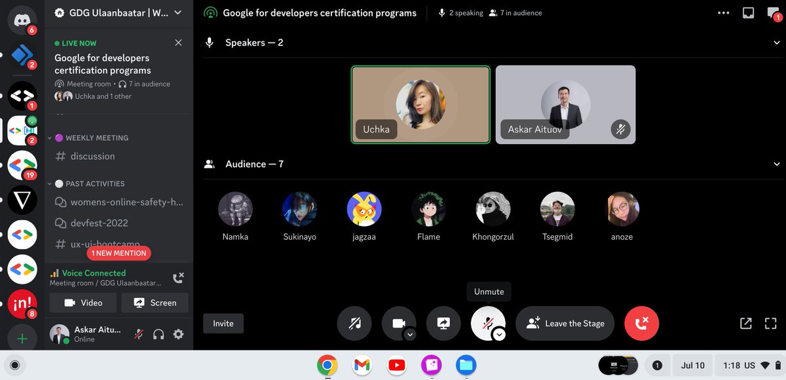Image resolution: width=786 pixels, height=380 pixels.
Task: Open microphone options dropdown arrow
Action: coord(499,334)
